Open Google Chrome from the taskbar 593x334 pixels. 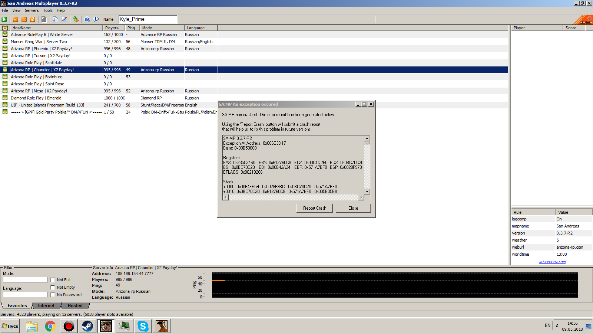pos(50,326)
